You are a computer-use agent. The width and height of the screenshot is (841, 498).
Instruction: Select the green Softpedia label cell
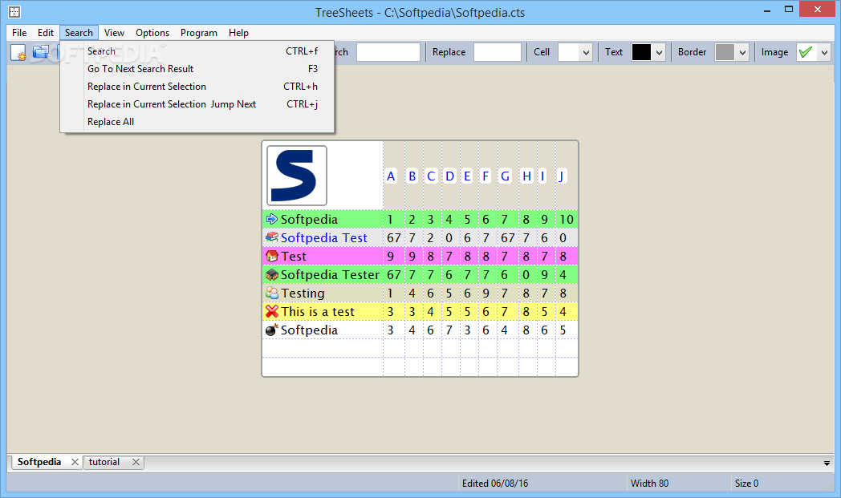323,219
